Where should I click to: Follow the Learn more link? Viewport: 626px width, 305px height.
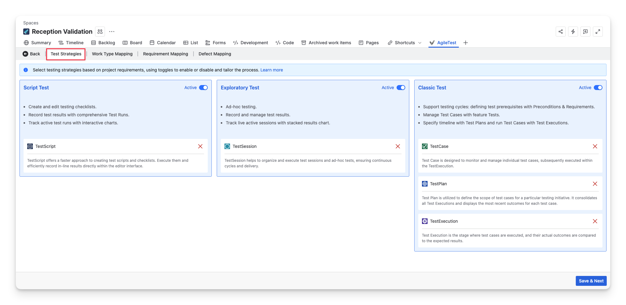272,70
